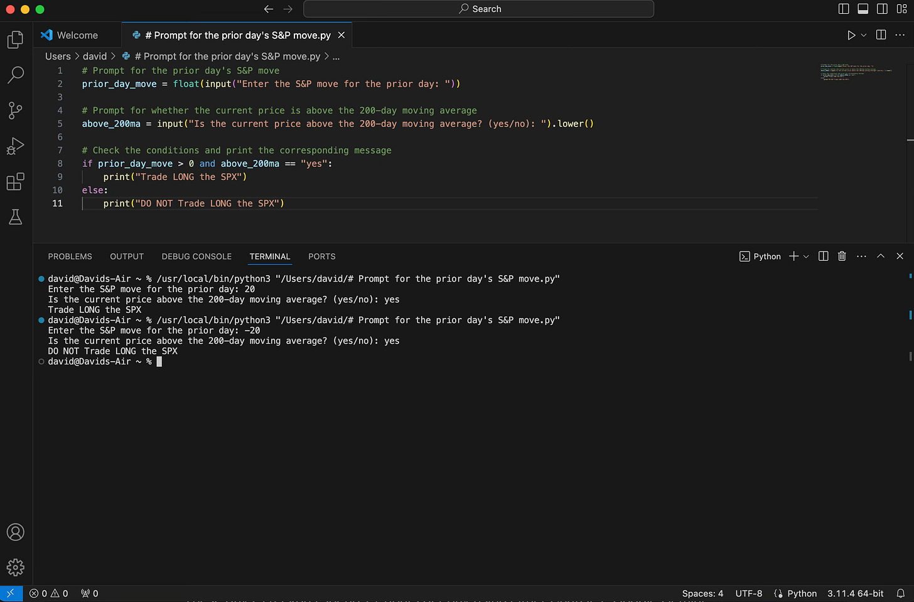Click line number 5 in gutter
The image size is (914, 602).
click(60, 124)
